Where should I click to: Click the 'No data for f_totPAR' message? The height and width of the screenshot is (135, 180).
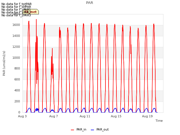click(16, 4)
